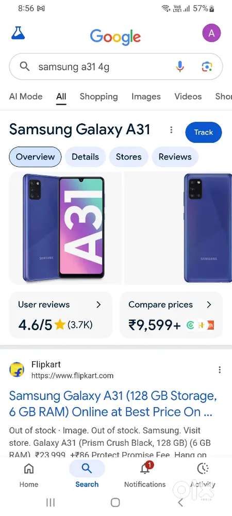Select the Stores chip
The image size is (232, 516).
[x=128, y=157]
